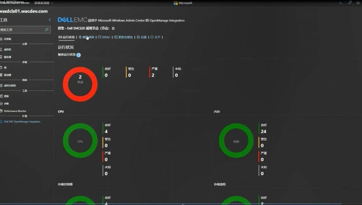Open the 诊断 diagnostics tool
This screenshot has width=362, height=205.
(x=4, y=104)
